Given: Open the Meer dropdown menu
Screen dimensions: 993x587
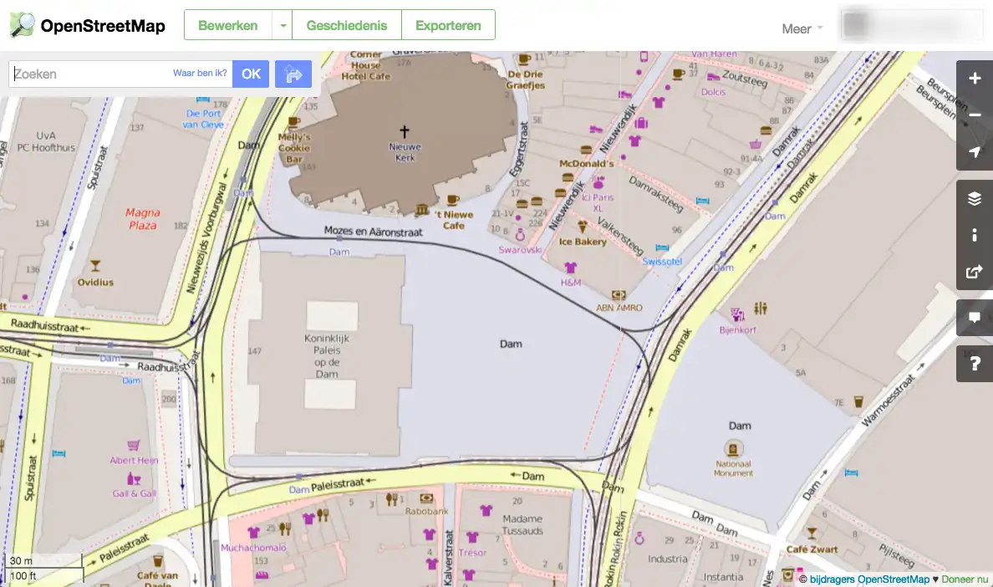Looking at the screenshot, I should [x=802, y=28].
